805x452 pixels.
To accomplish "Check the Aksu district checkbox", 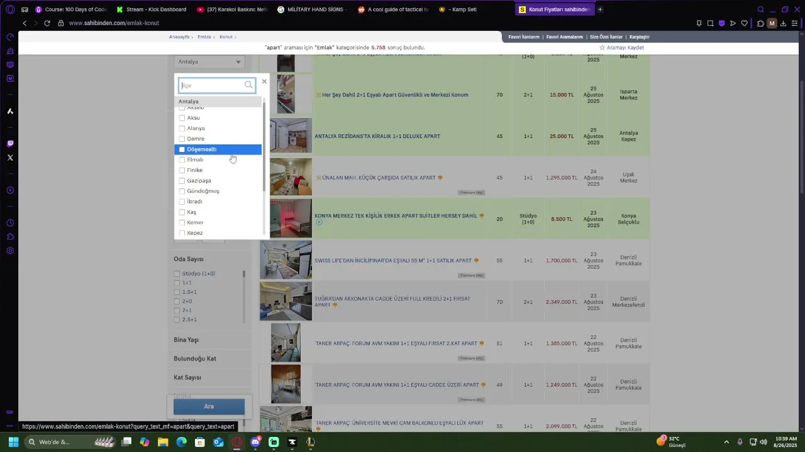I will click(x=182, y=118).
